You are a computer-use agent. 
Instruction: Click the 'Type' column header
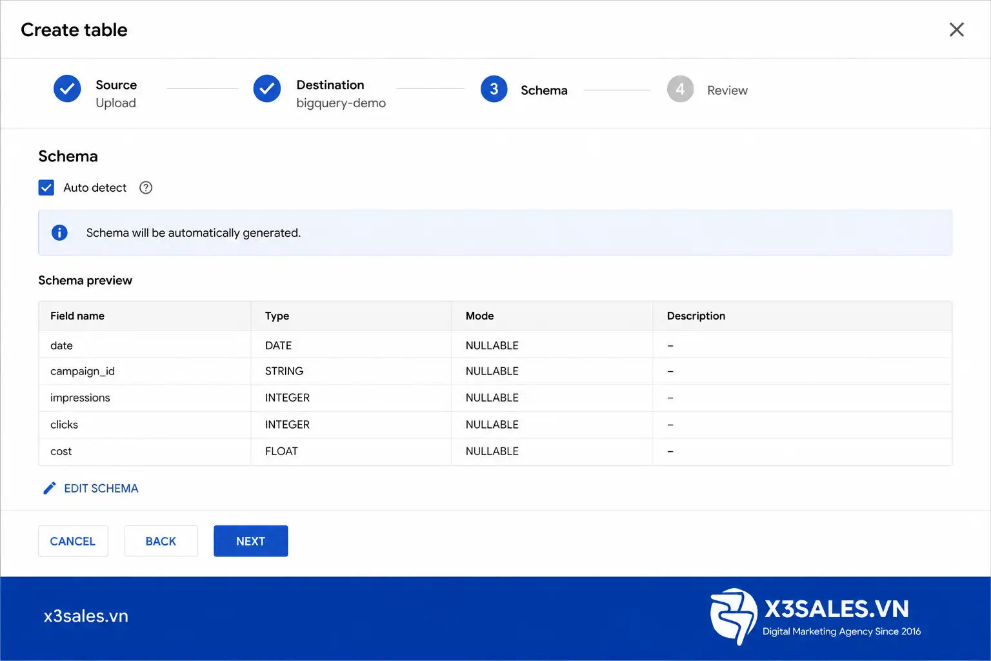(x=351, y=316)
